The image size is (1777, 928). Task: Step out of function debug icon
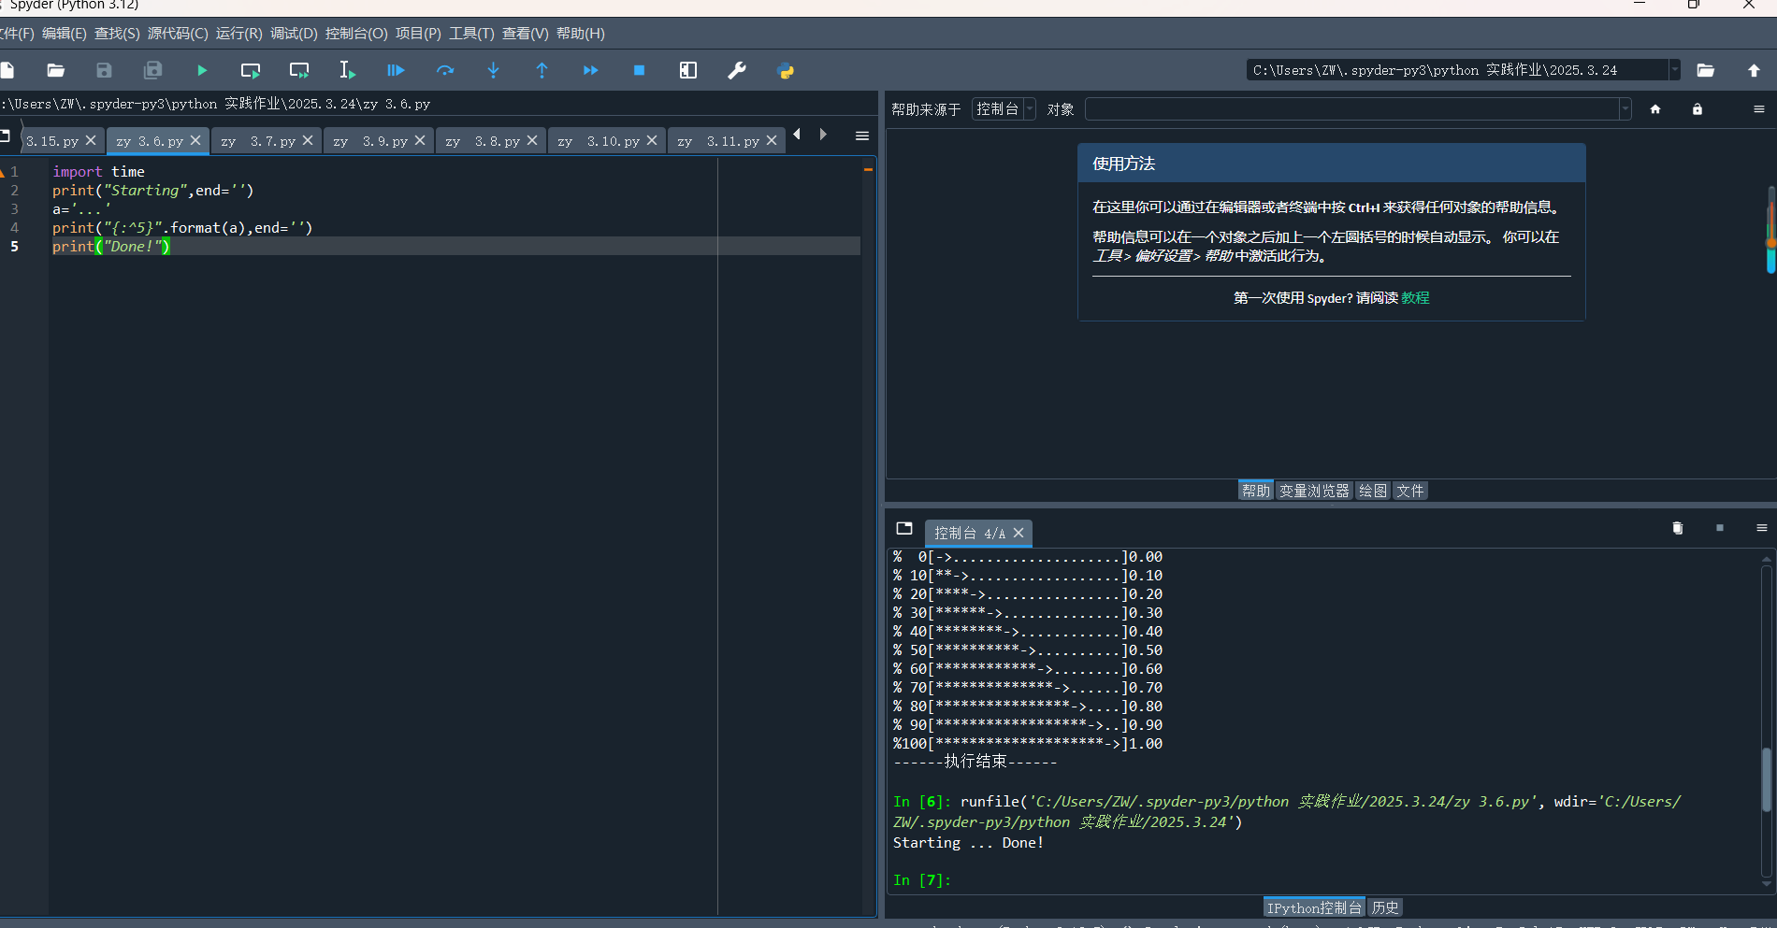pyautogui.click(x=542, y=70)
